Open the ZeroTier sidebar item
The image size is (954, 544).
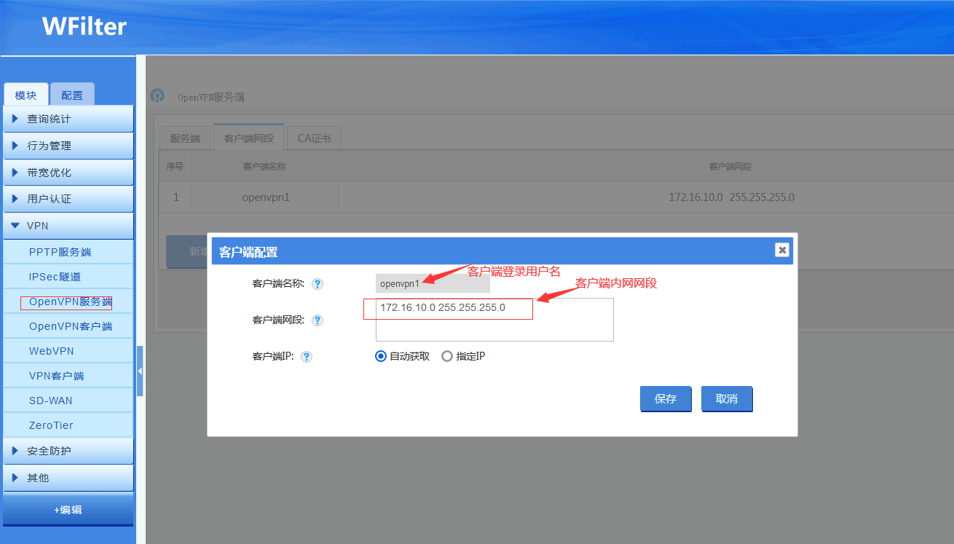pos(51,425)
